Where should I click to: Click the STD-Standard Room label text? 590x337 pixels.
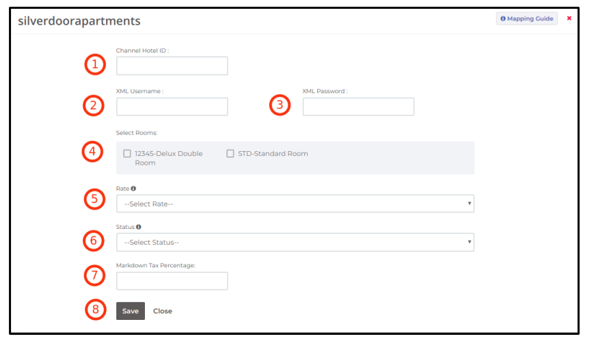[273, 153]
